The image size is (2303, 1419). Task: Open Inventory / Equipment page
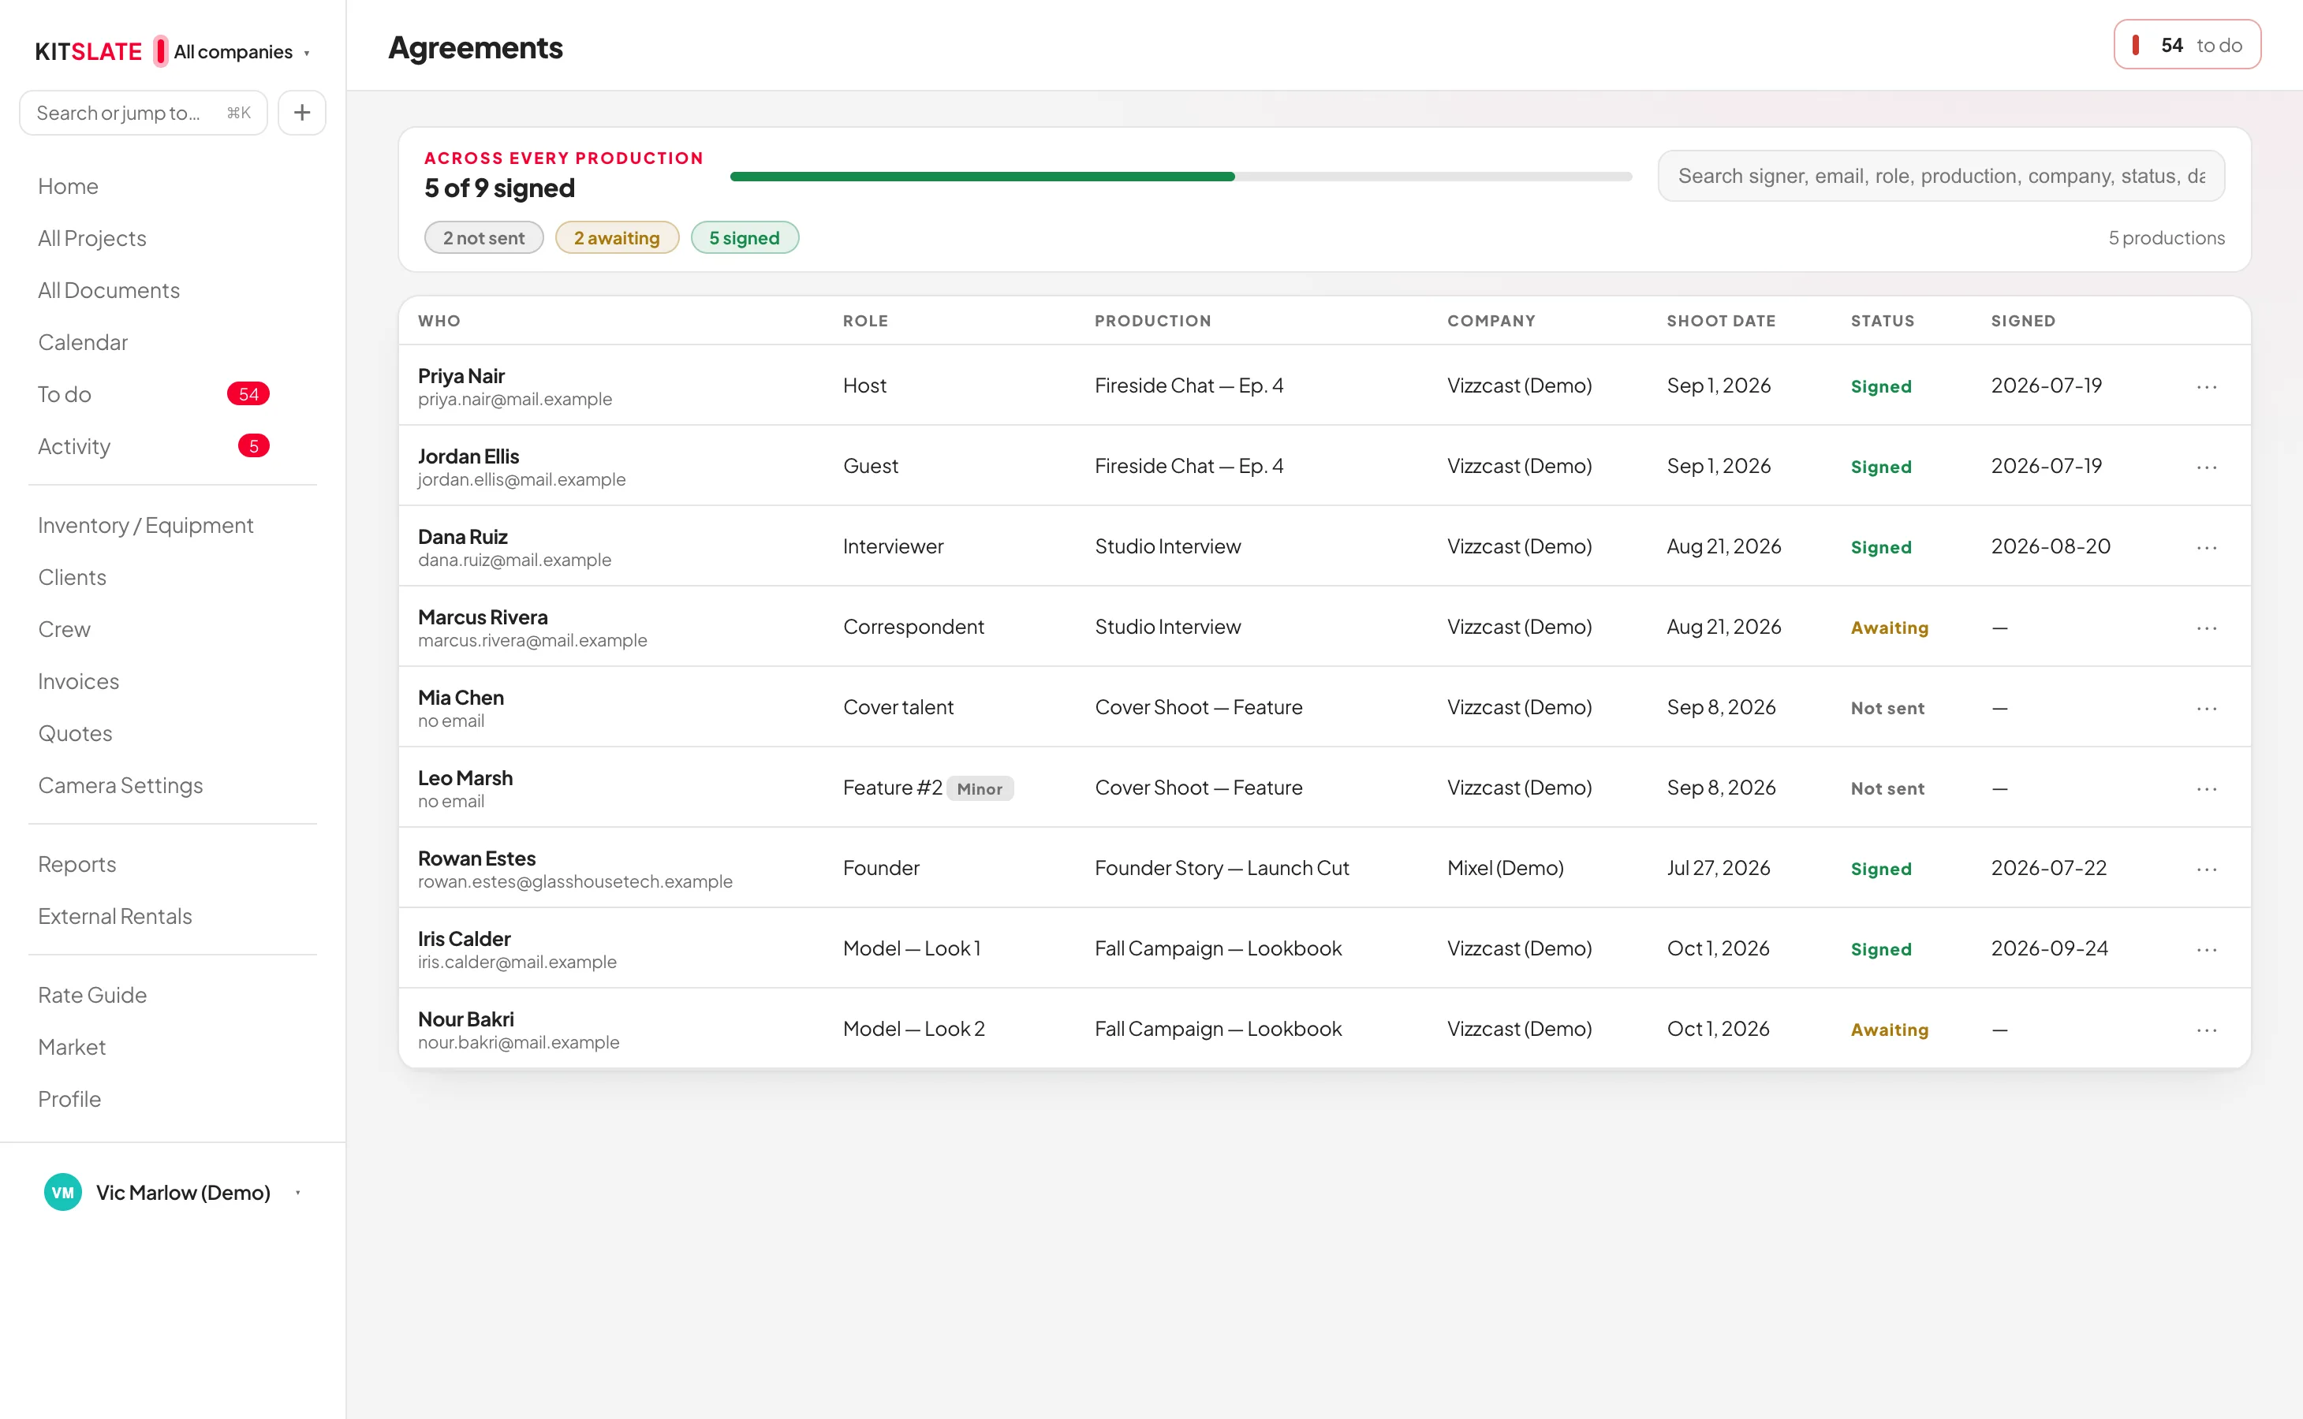pyautogui.click(x=146, y=526)
